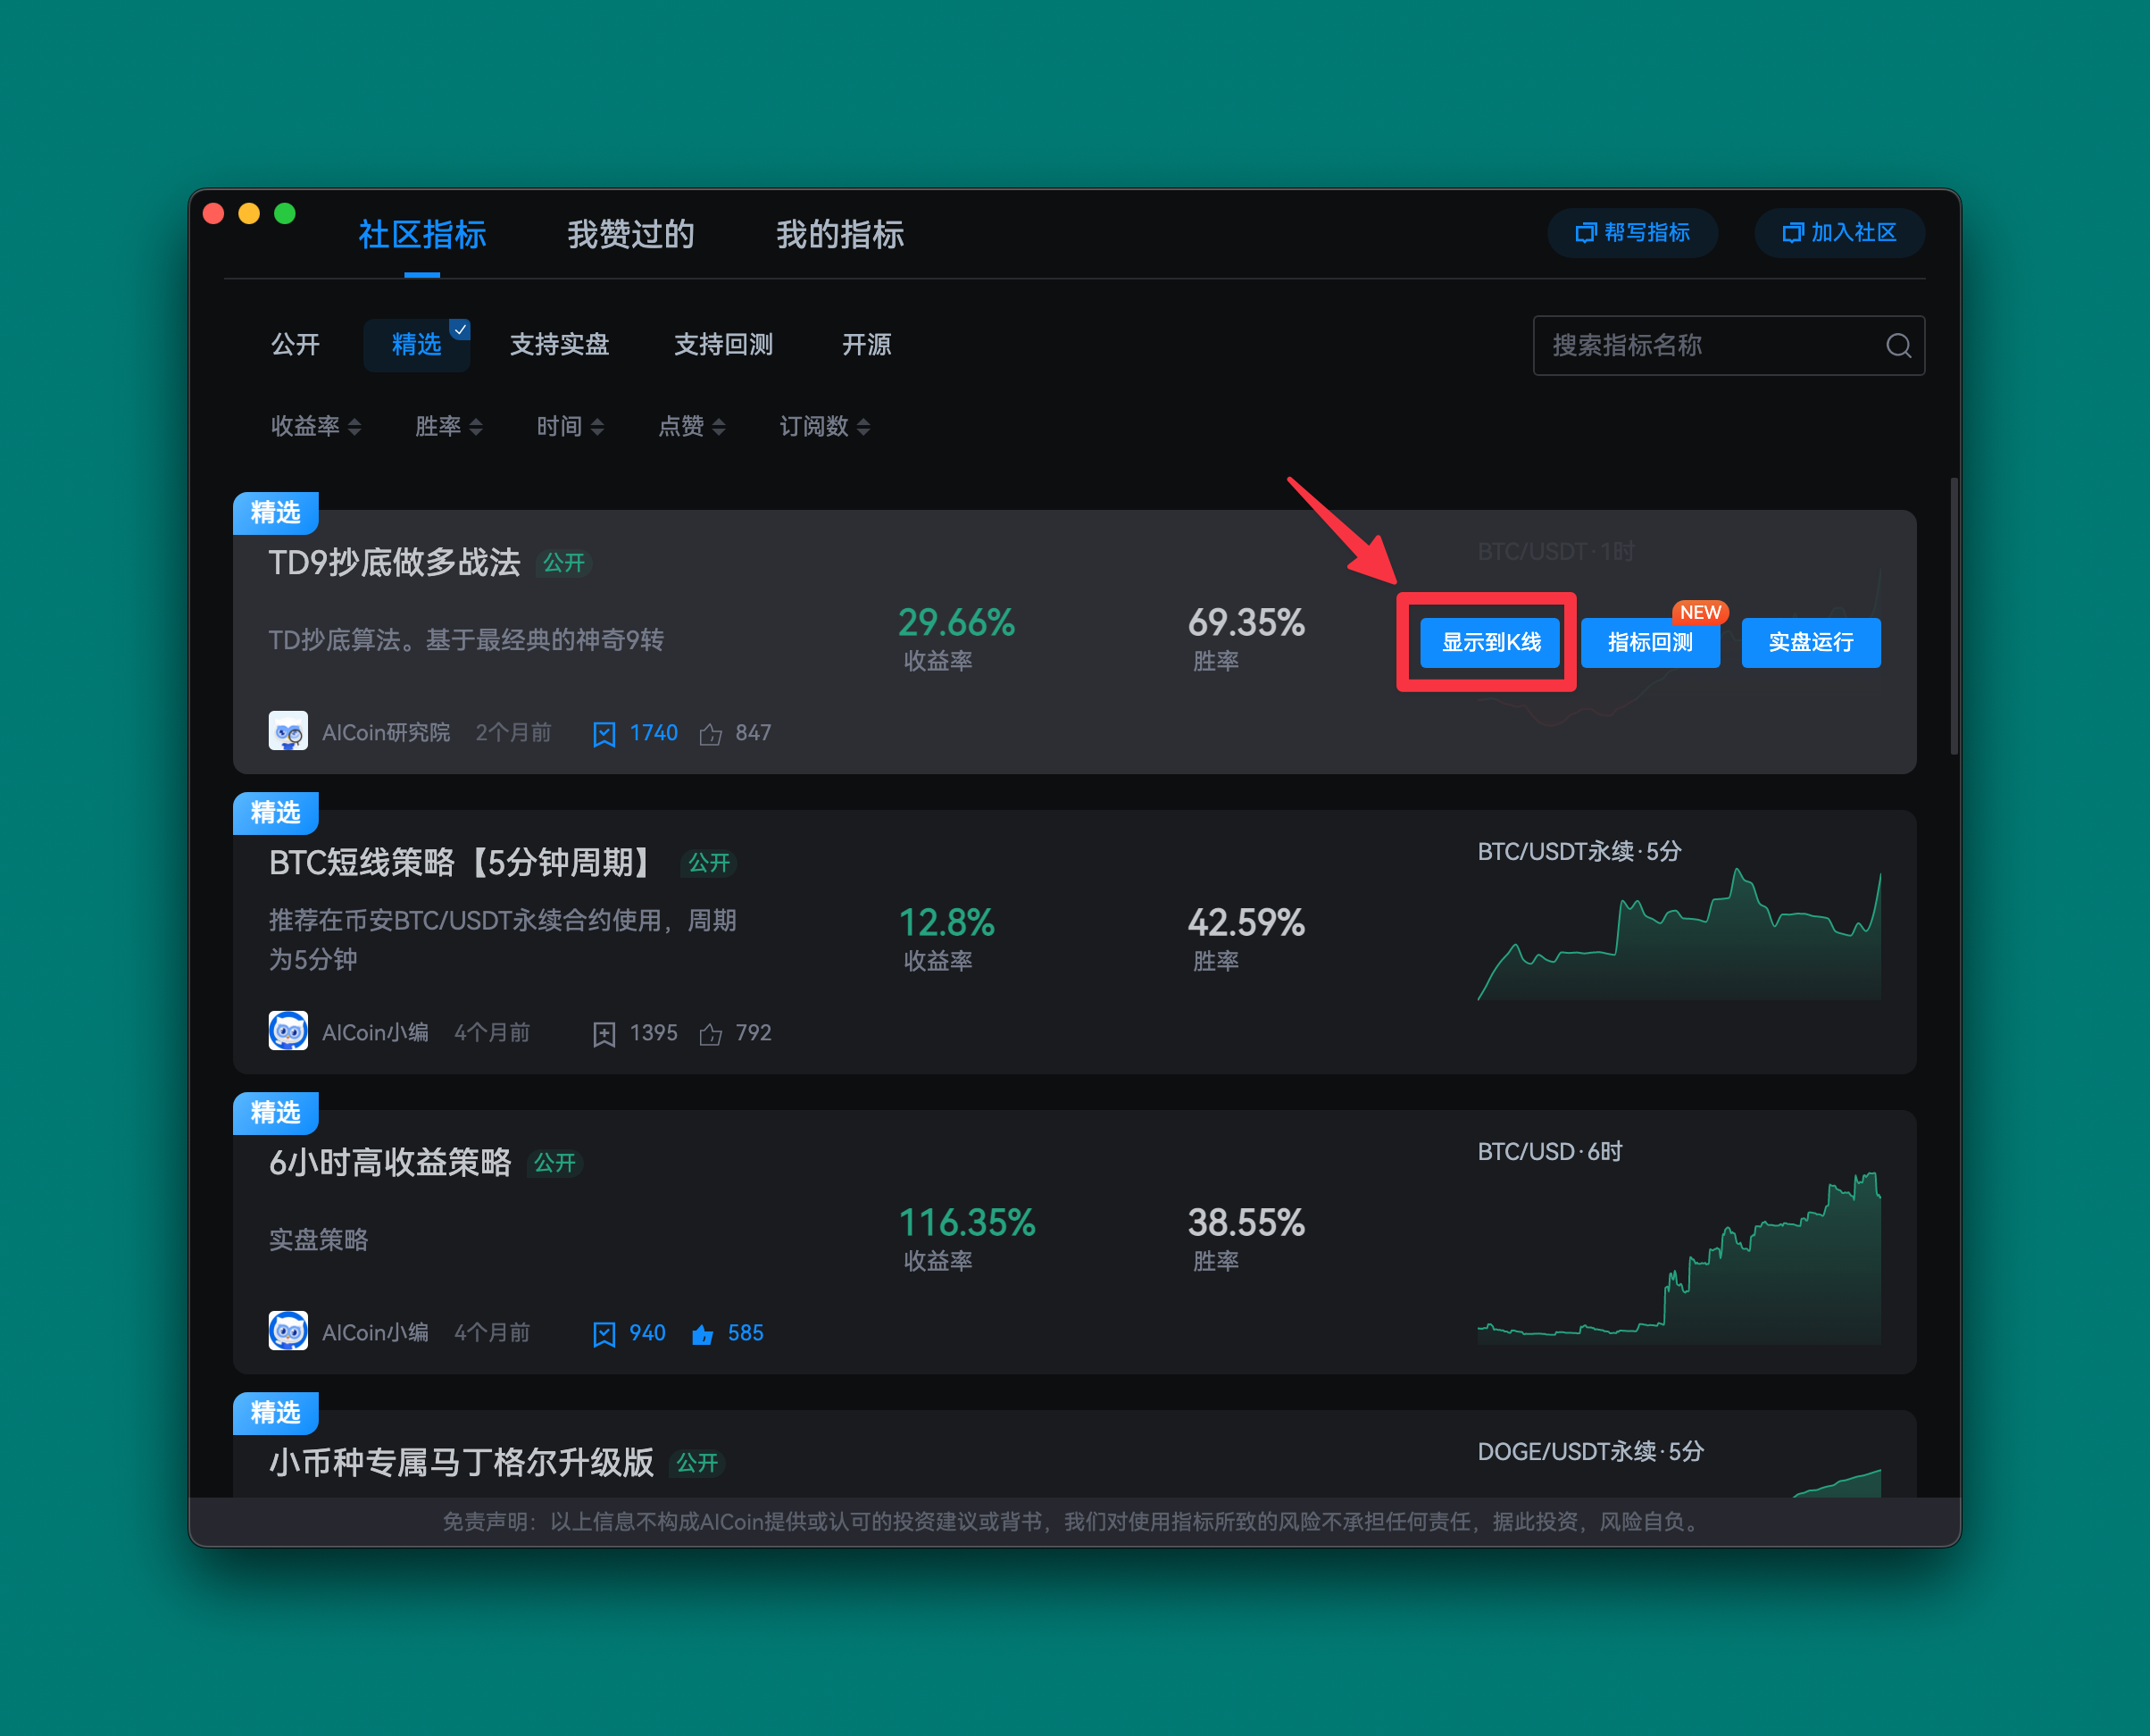
Task: Click the 搜索指标名称 search field
Action: [1728, 346]
